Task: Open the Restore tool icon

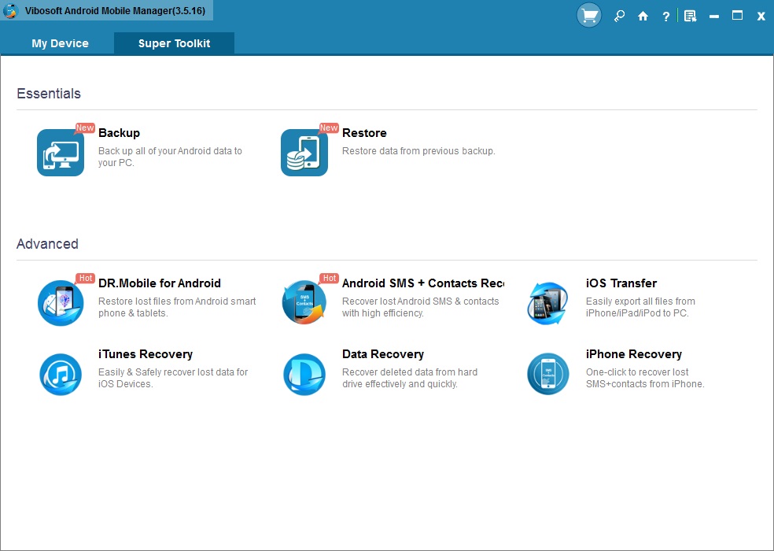Action: [x=304, y=153]
